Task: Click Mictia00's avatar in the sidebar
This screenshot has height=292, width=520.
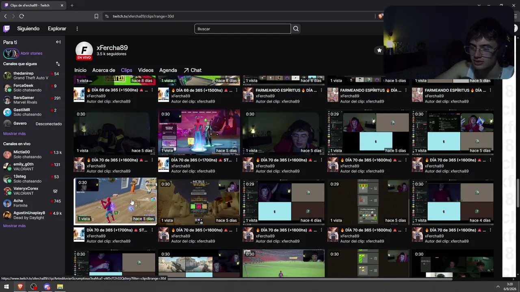Action: 7,155
